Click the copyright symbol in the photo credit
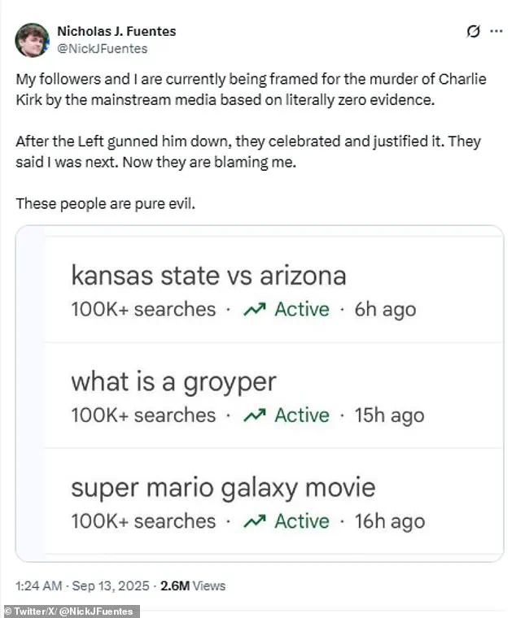 (9, 611)
